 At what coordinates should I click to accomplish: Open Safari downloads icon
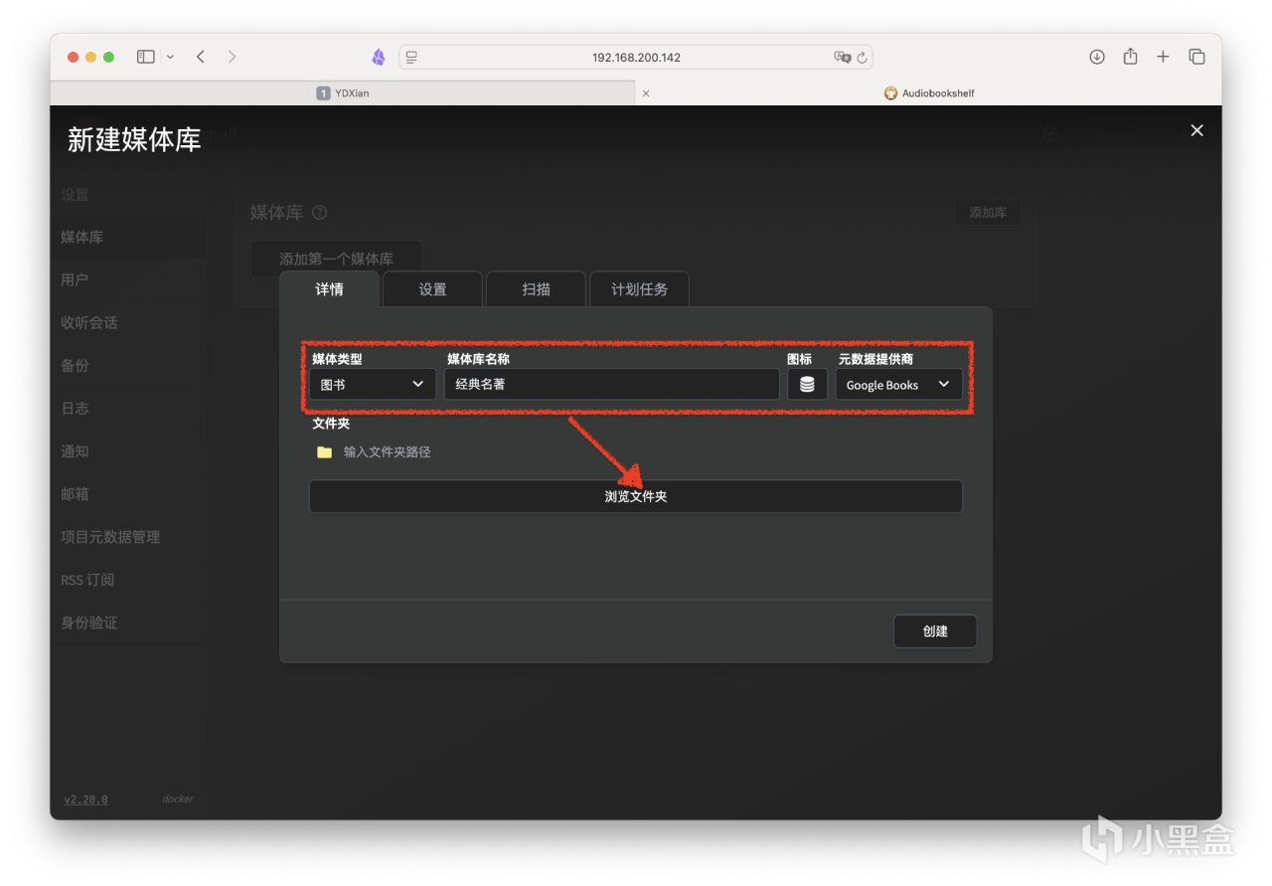[1097, 57]
